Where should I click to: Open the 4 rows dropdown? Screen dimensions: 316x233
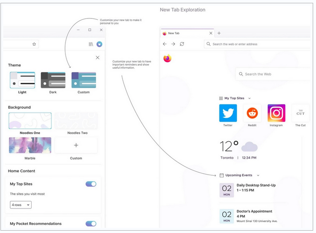[x=21, y=205]
